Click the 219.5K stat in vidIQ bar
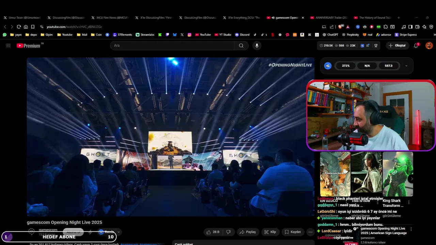436x245 pixels. pos(326,45)
